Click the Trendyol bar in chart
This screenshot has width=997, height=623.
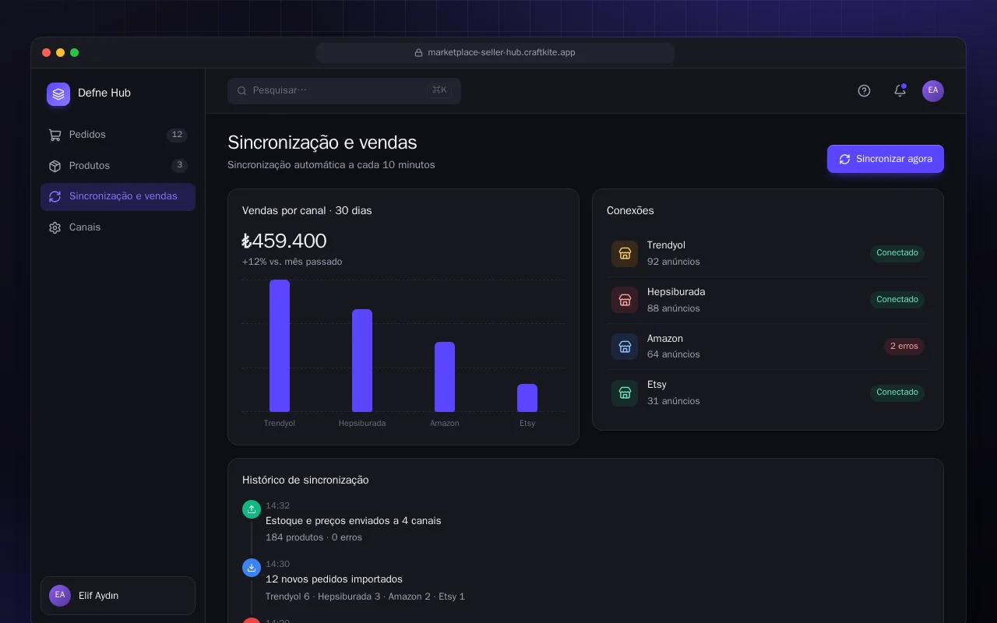[280, 346]
